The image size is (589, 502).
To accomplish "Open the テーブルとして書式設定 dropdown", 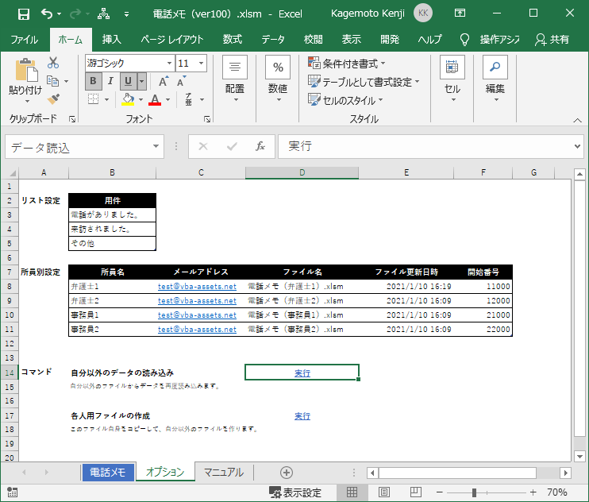I will pos(364,82).
